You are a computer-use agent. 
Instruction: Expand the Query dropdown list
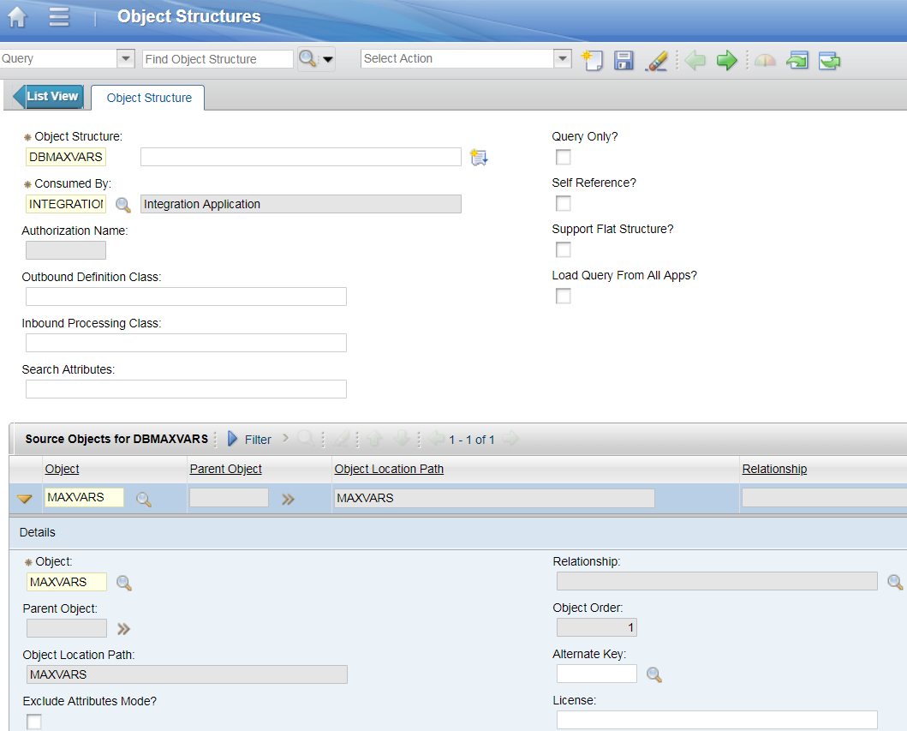[x=125, y=58]
